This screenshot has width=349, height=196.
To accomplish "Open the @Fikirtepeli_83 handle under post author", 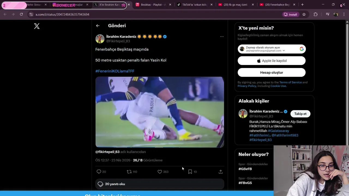I will 118,41.
